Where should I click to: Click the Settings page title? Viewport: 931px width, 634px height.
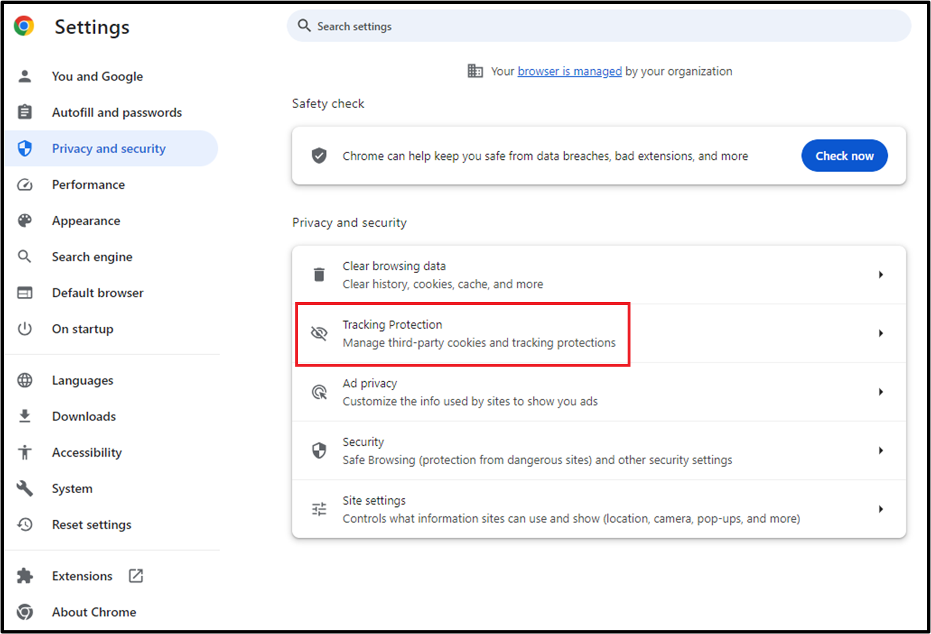[92, 27]
